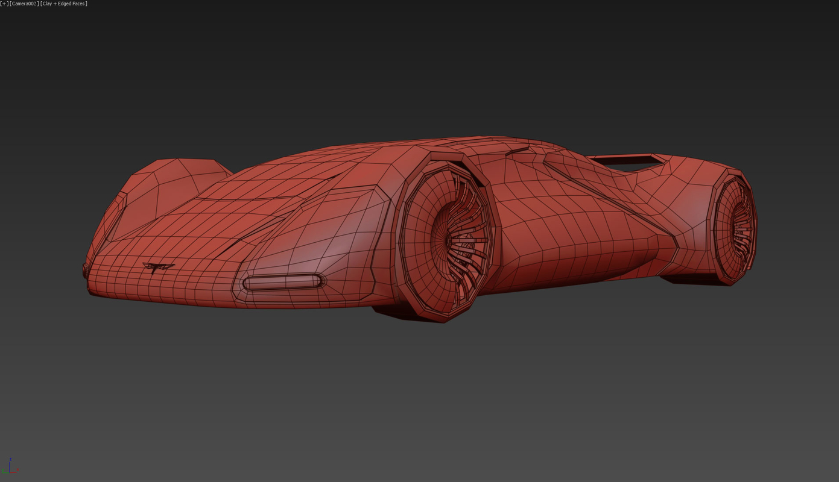
Task: Click the world axis tripod origin point
Action: 10,472
